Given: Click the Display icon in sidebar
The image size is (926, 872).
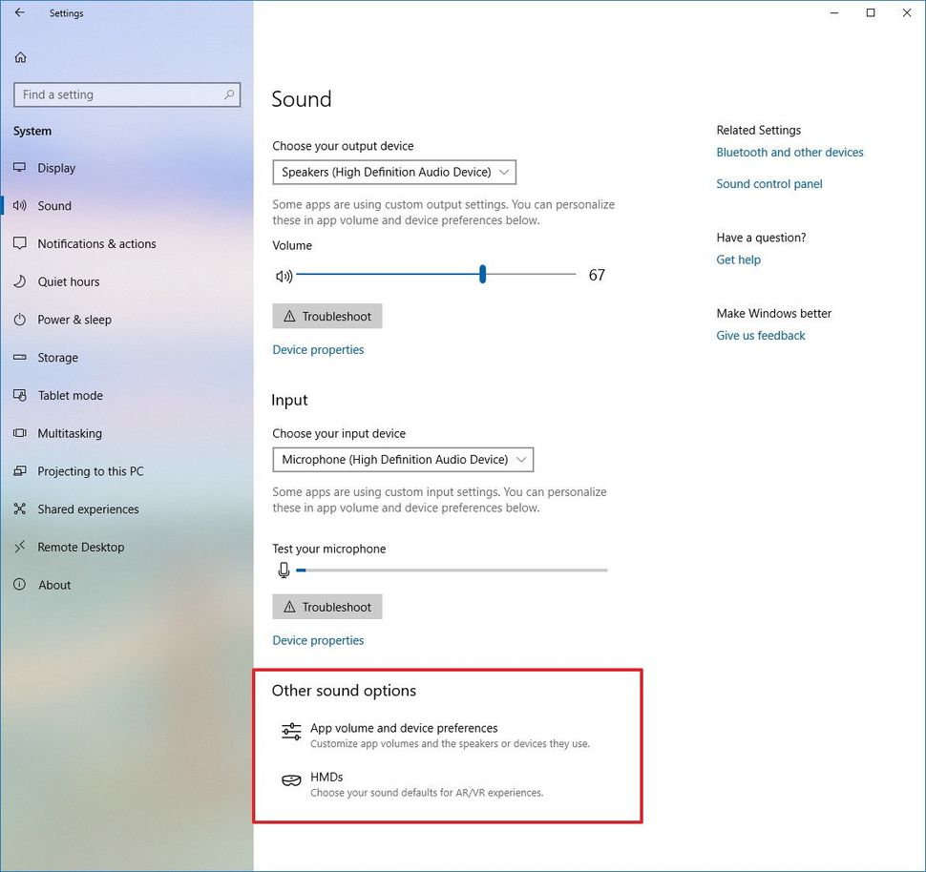Looking at the screenshot, I should (21, 167).
